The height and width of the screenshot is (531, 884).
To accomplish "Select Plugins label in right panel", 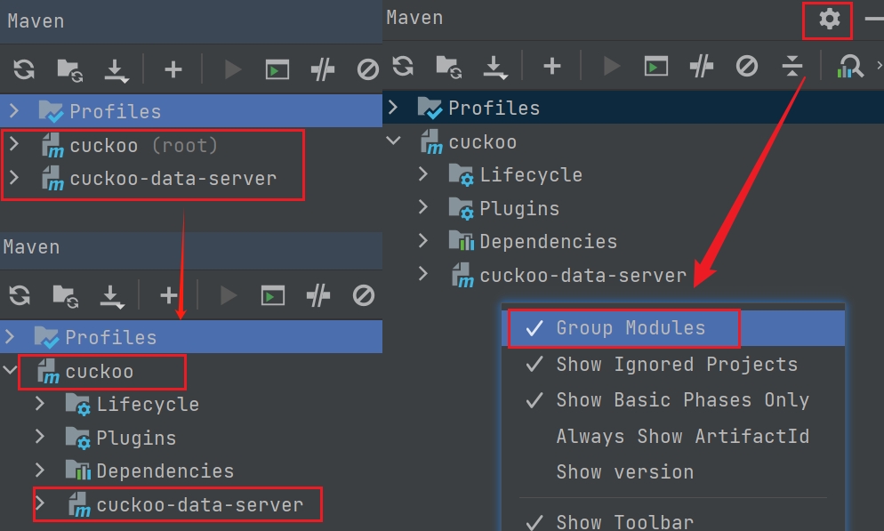I will [x=519, y=208].
